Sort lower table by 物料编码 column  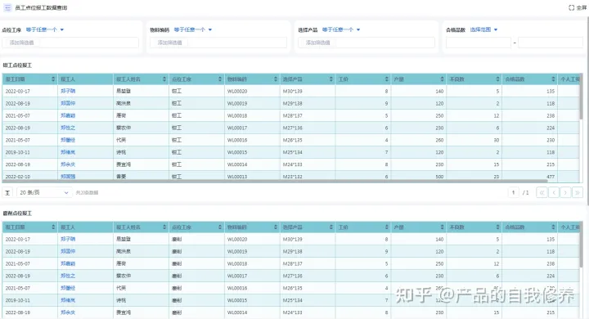coord(276,227)
